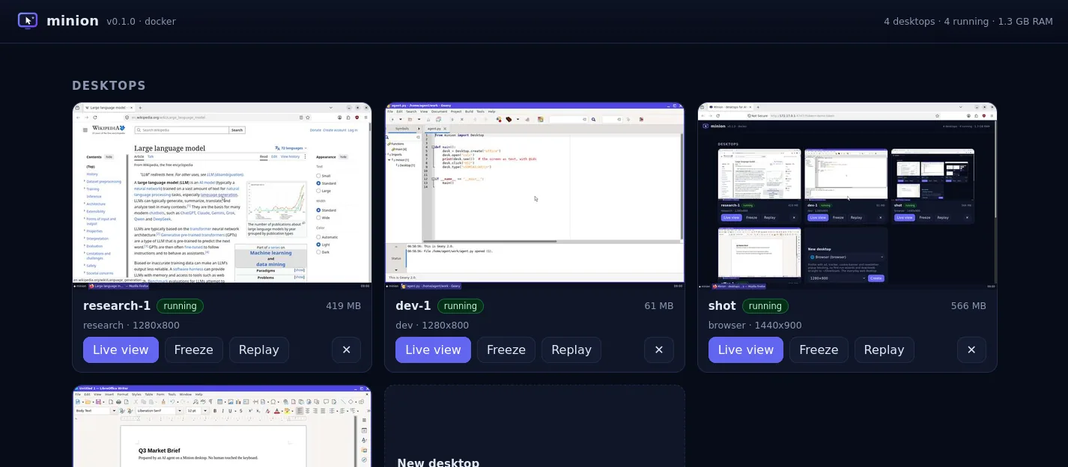Click the sidebar Gallery icon in the Writer preview
This screenshot has width=1068, height=467.
click(x=364, y=451)
